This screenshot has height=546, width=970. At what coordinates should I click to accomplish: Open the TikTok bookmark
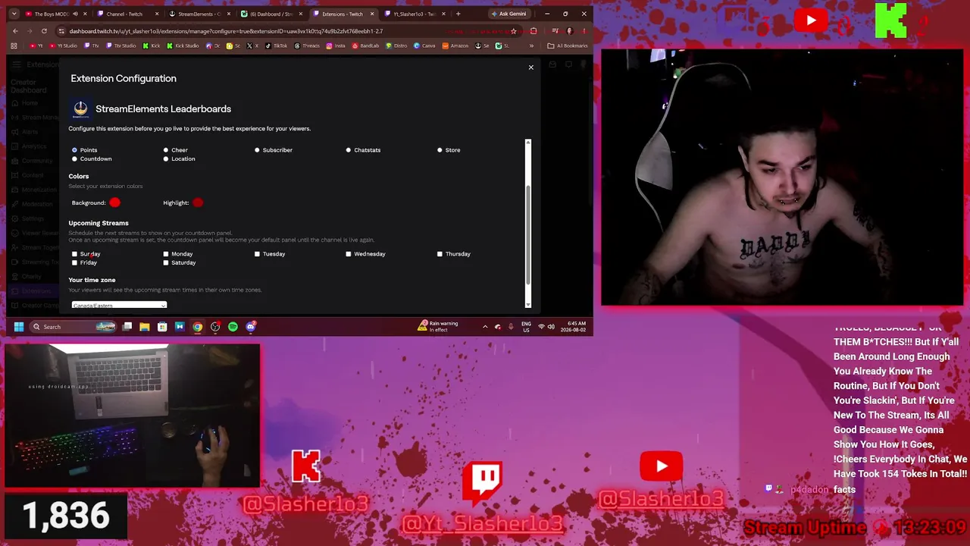click(x=277, y=45)
